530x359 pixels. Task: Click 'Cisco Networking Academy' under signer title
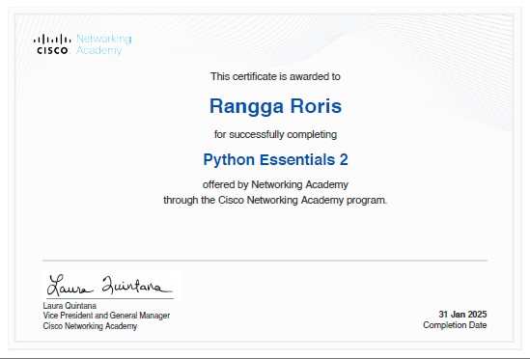[x=90, y=326]
